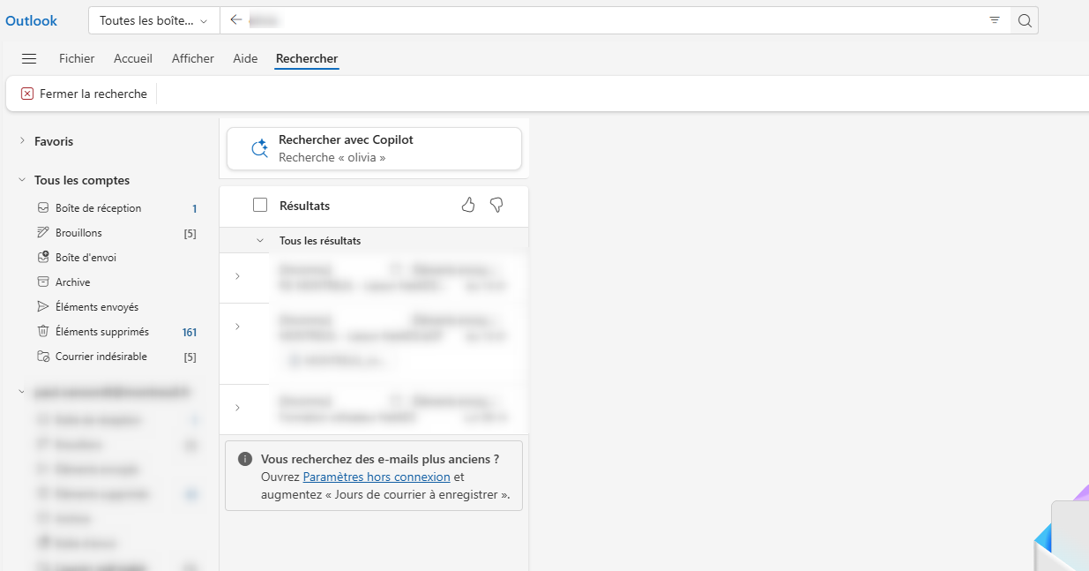Give thumbs up feedback on the results

468,205
